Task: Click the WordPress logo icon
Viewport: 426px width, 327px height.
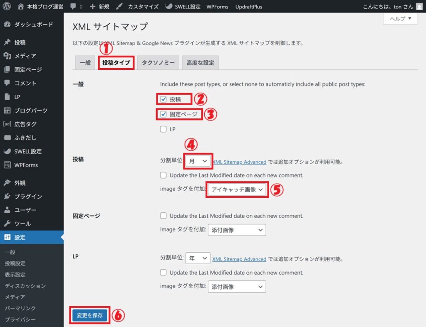Action: (x=7, y=7)
